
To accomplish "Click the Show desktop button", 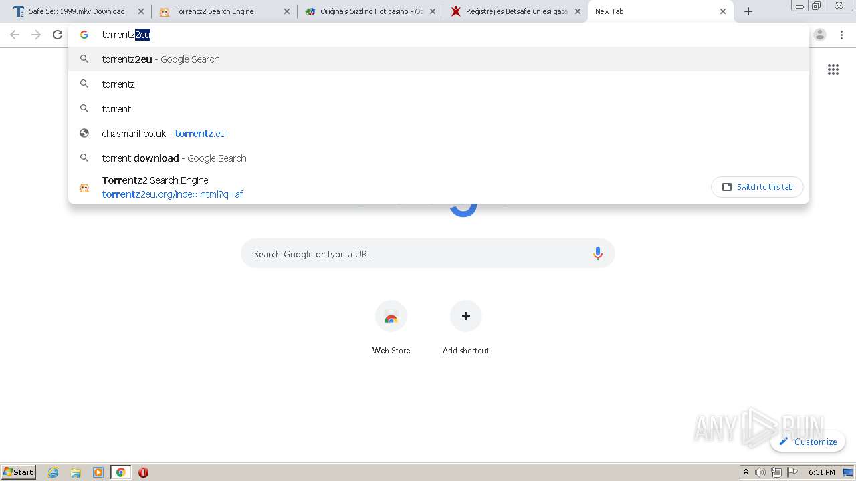I will [x=849, y=472].
